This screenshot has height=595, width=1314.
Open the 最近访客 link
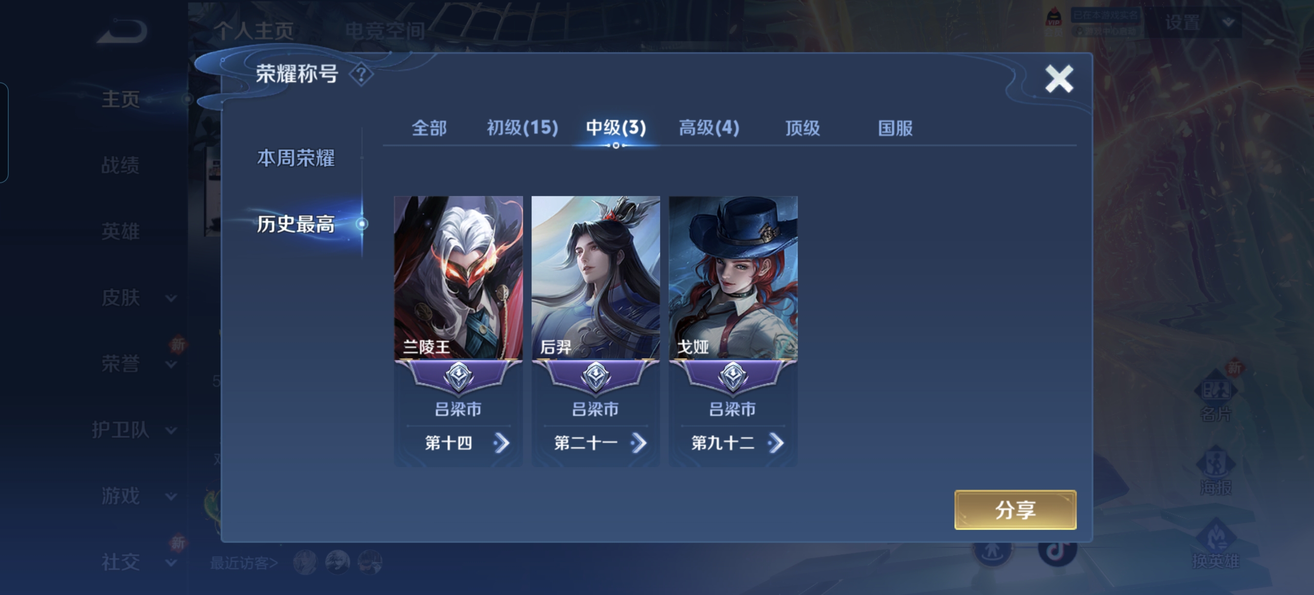tap(244, 563)
